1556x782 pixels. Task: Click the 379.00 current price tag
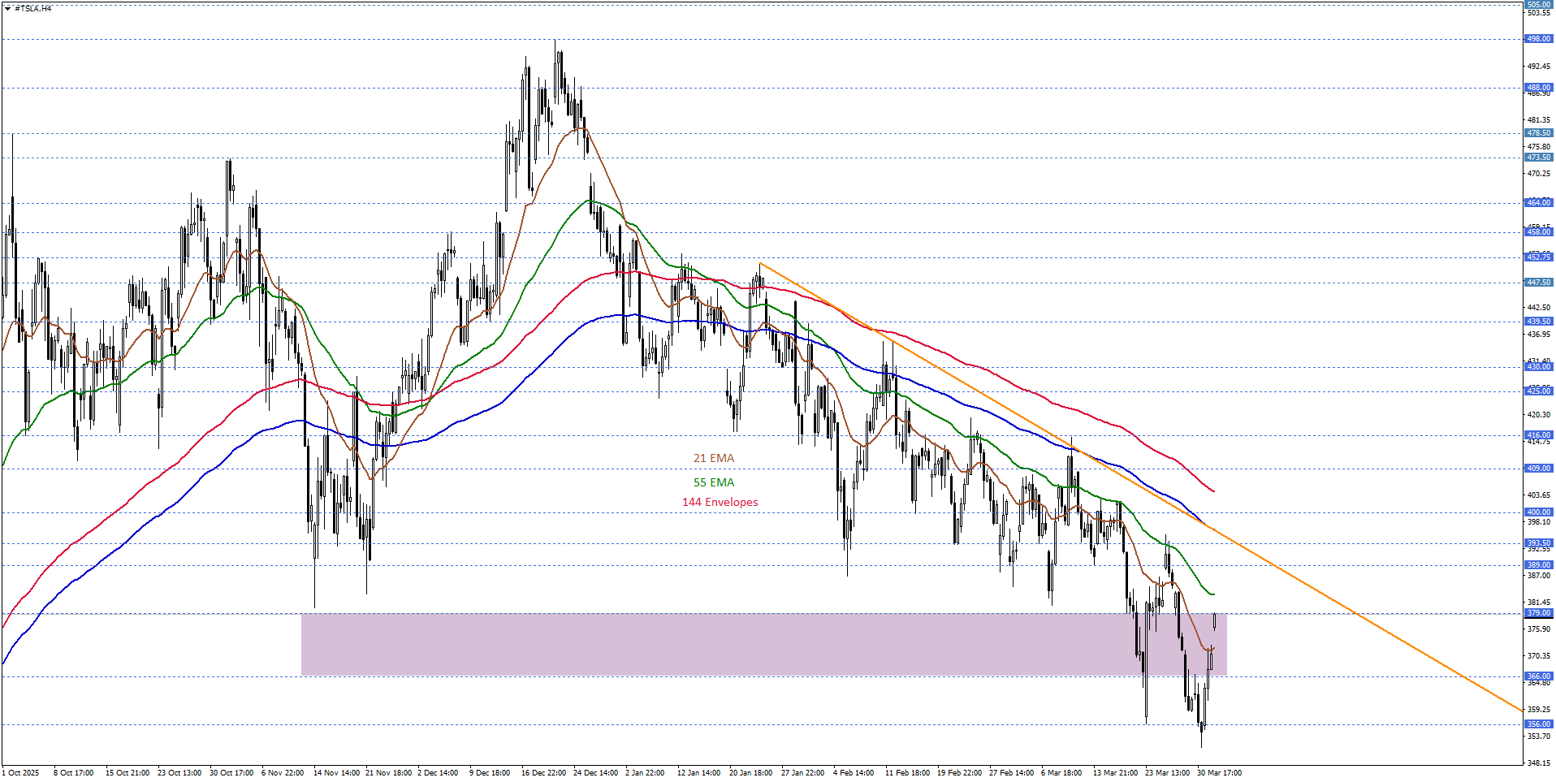1538,613
